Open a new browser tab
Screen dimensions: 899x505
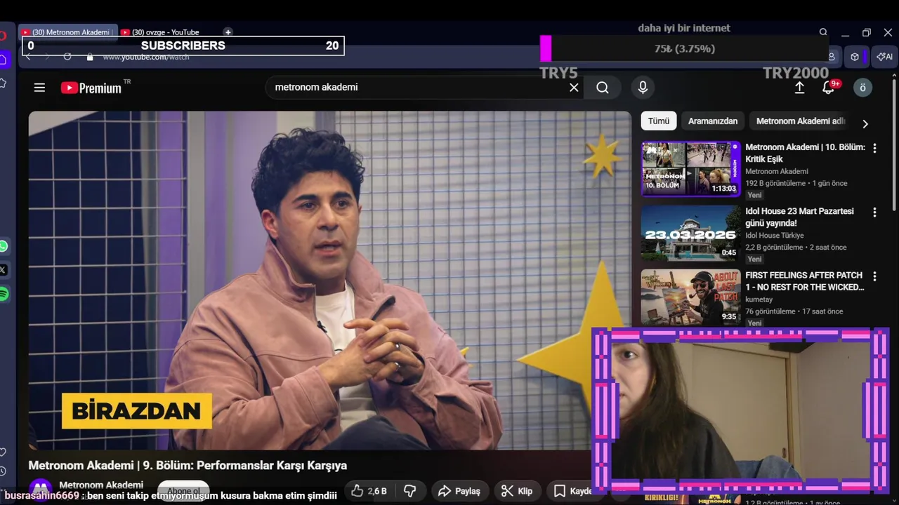point(228,32)
